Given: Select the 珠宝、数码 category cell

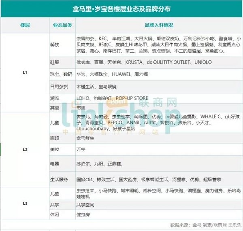Looking at the screenshot, I should (x=62, y=74).
